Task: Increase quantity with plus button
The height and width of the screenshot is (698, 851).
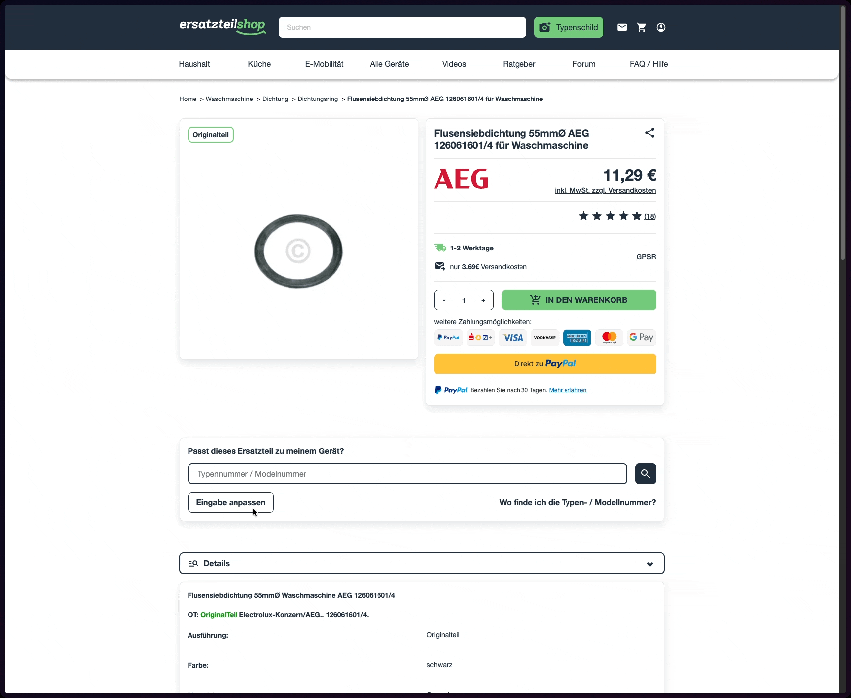Action: click(x=483, y=300)
